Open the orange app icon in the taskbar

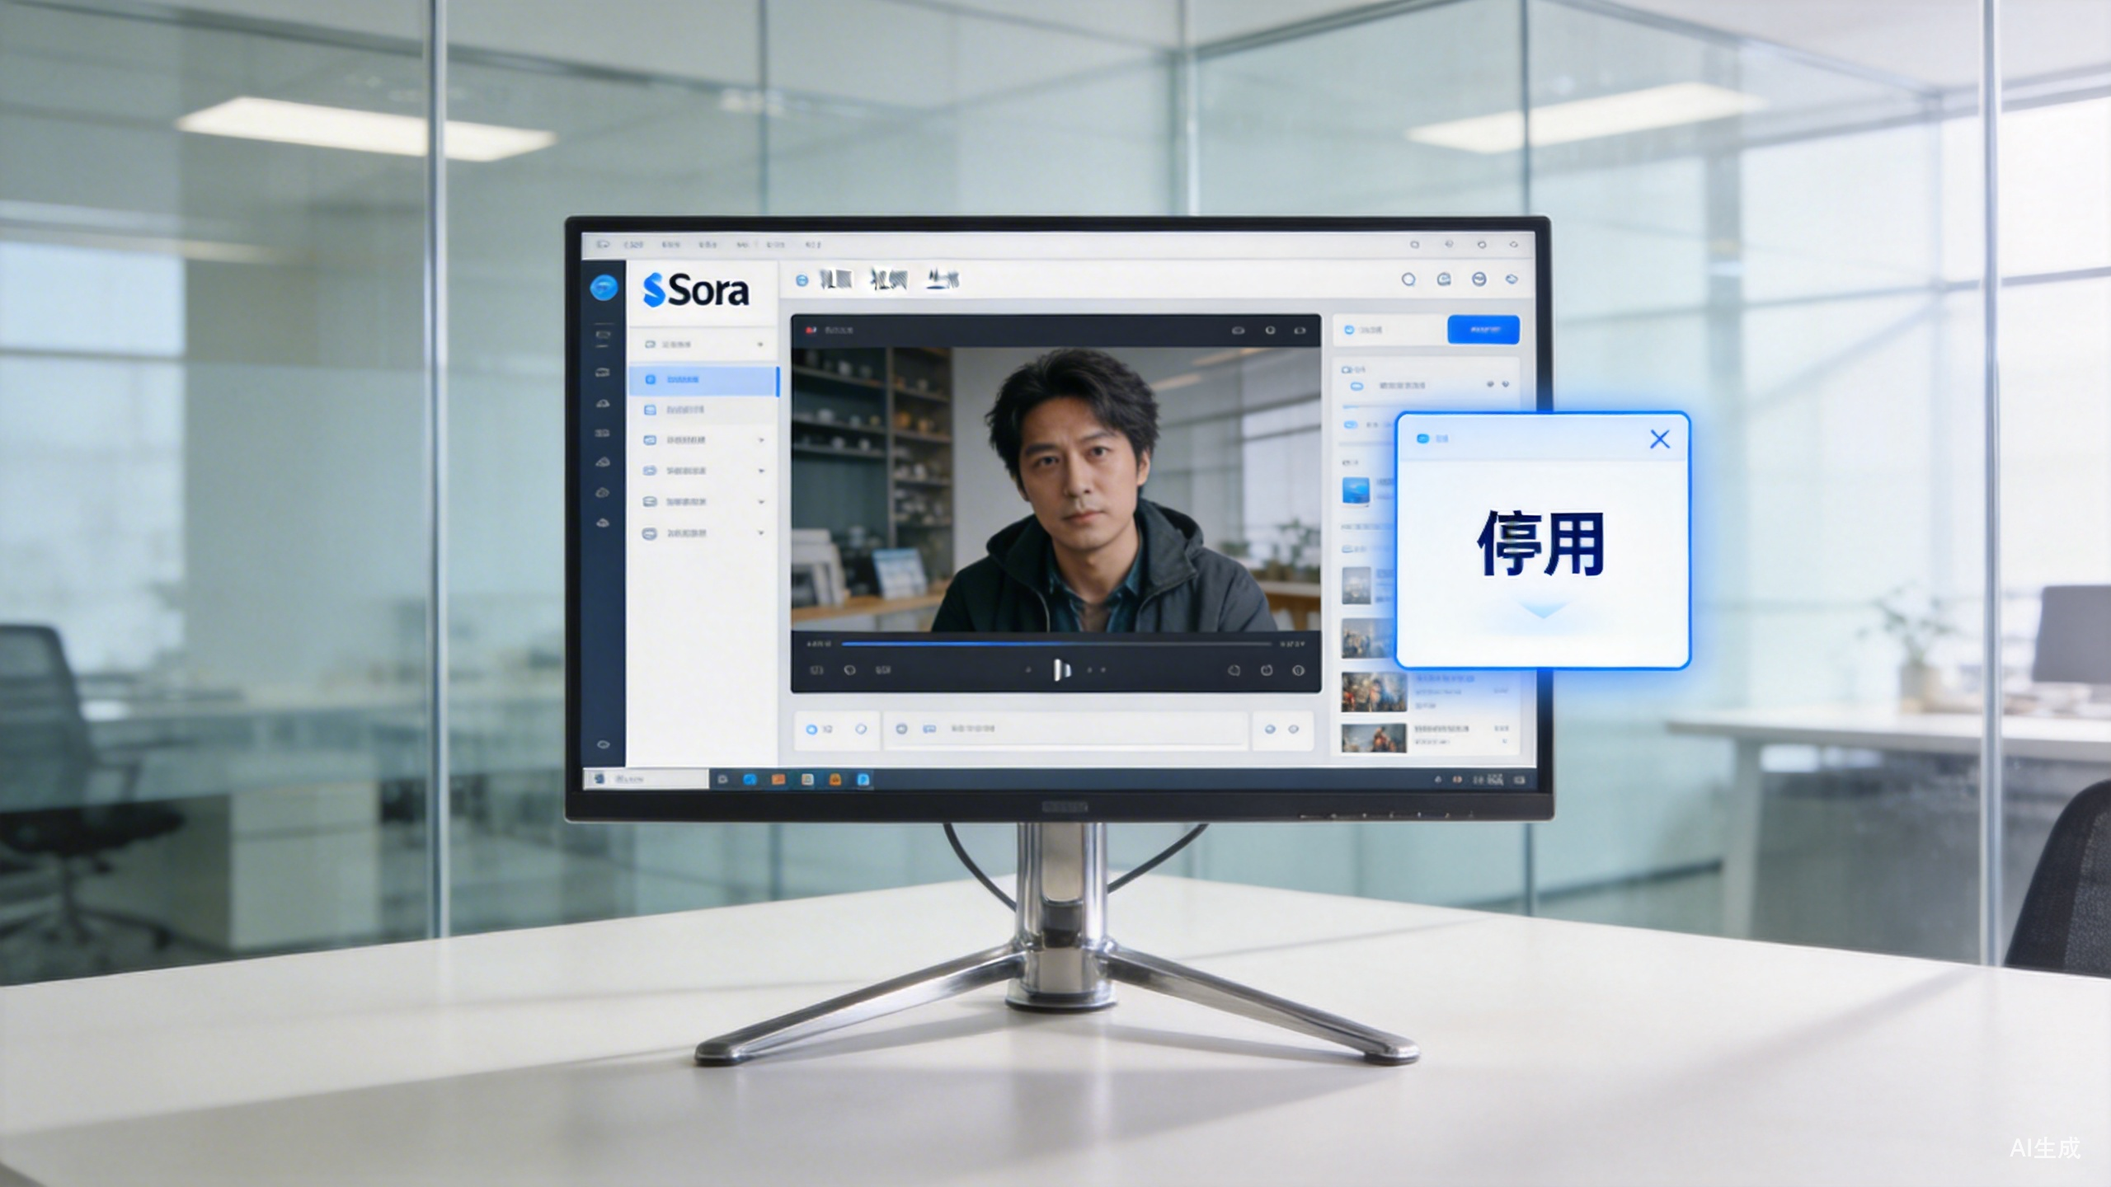[778, 779]
